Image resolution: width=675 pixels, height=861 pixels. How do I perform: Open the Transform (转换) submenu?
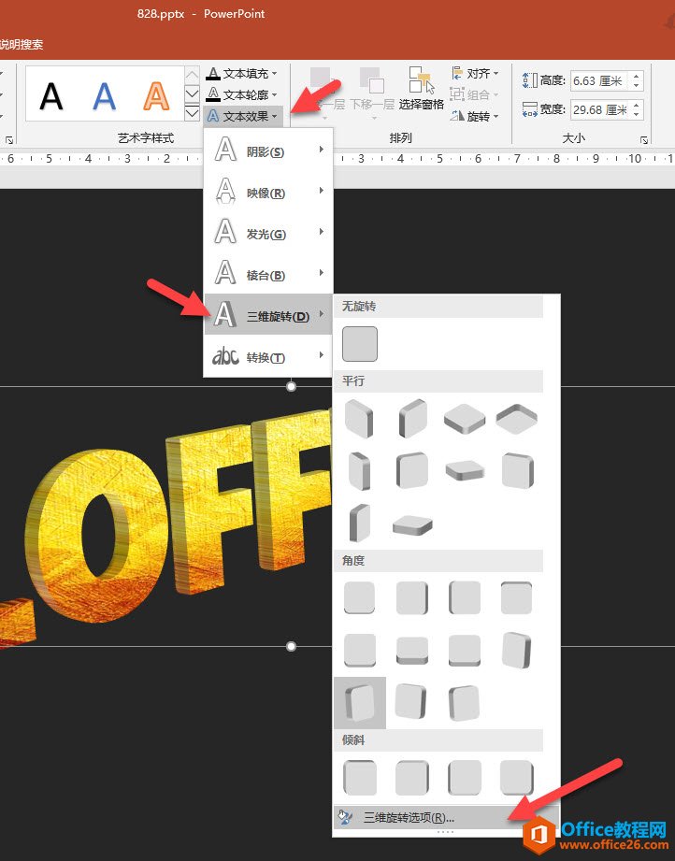[268, 356]
